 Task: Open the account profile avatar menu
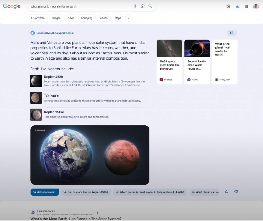point(256,7)
